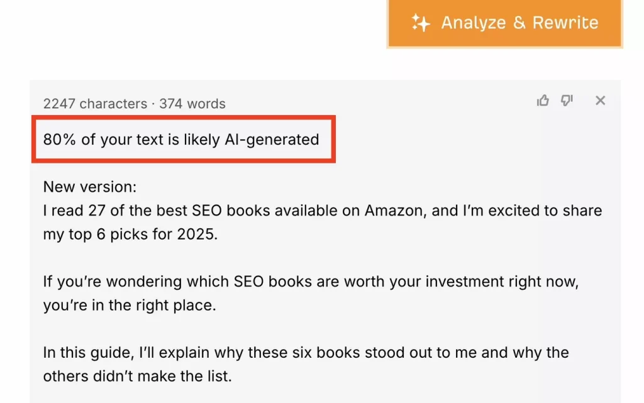Click the AI stars icon in the orange button
The height and width of the screenshot is (403, 644).
(420, 23)
